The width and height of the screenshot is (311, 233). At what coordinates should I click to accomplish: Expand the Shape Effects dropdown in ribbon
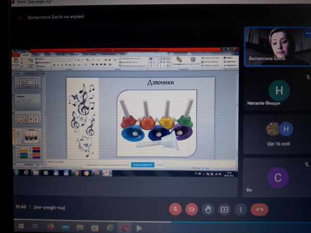pyautogui.click(x=210, y=65)
